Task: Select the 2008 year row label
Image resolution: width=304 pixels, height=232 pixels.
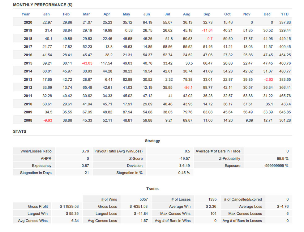Action: pyautogui.click(x=28, y=120)
